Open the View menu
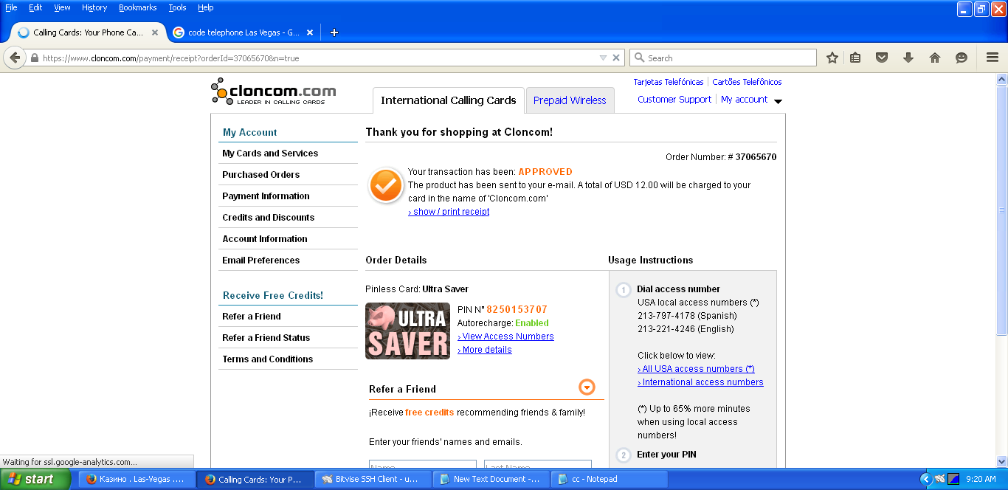Viewport: 1008px width, 490px height. pos(63,7)
